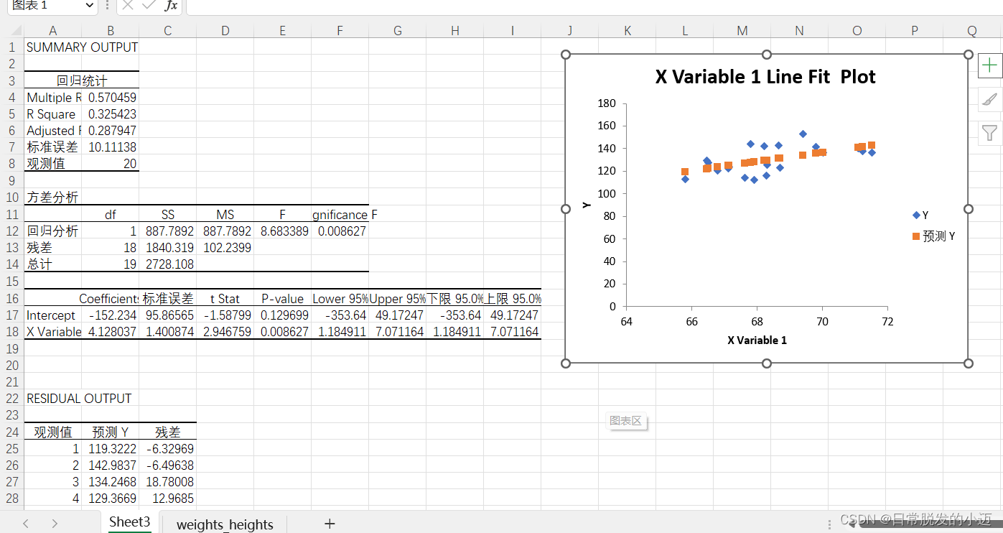The image size is (1003, 533).
Task: Select standard error 95.86565
Action: coord(167,315)
